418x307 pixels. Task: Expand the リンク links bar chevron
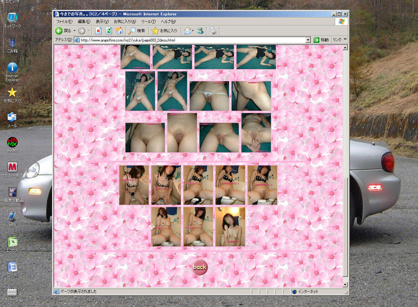345,40
